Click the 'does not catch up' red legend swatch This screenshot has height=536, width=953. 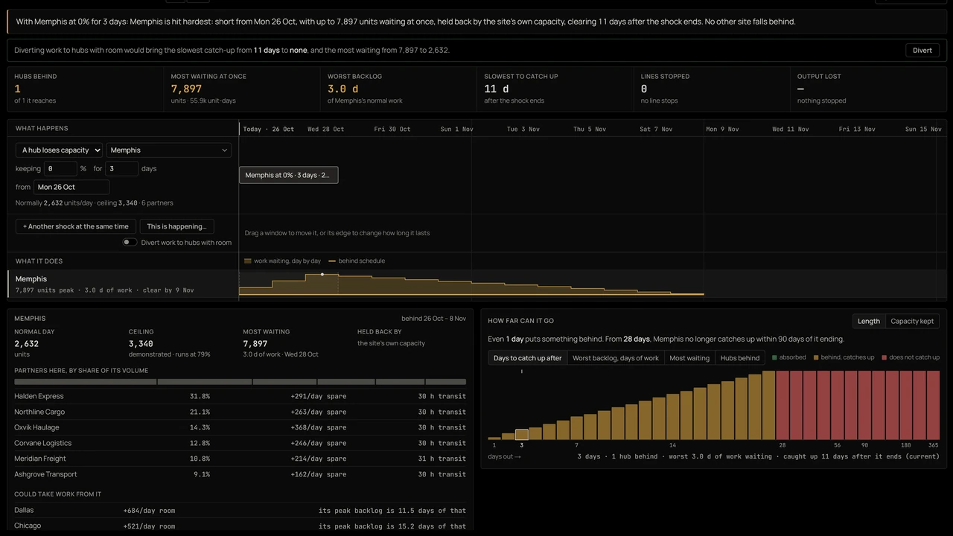pyautogui.click(x=885, y=357)
